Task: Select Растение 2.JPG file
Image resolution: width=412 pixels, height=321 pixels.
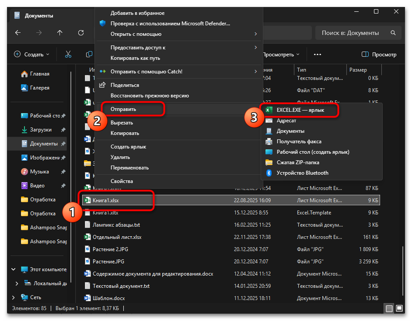Action: point(231,249)
